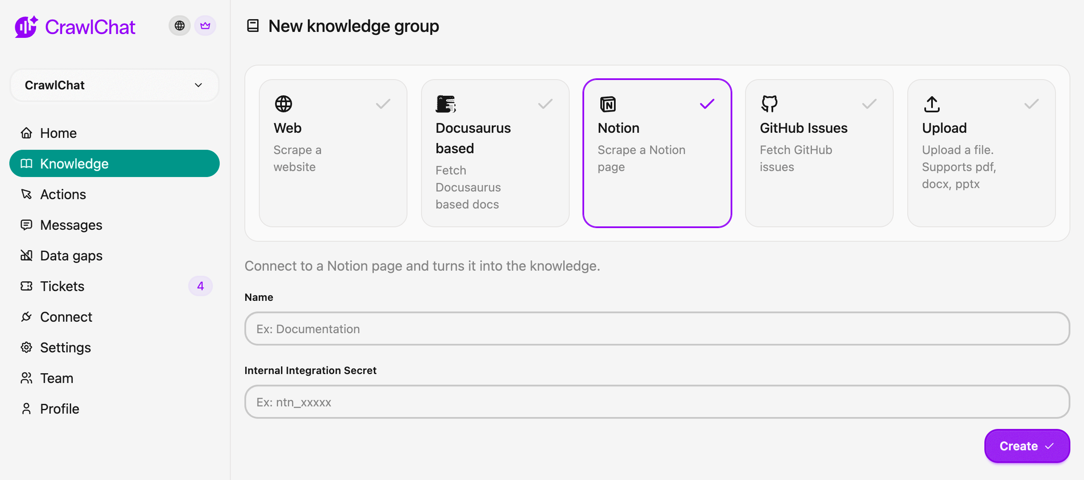The height and width of the screenshot is (480, 1084).
Task: Click the book icon beside New knowledge group
Action: point(253,26)
